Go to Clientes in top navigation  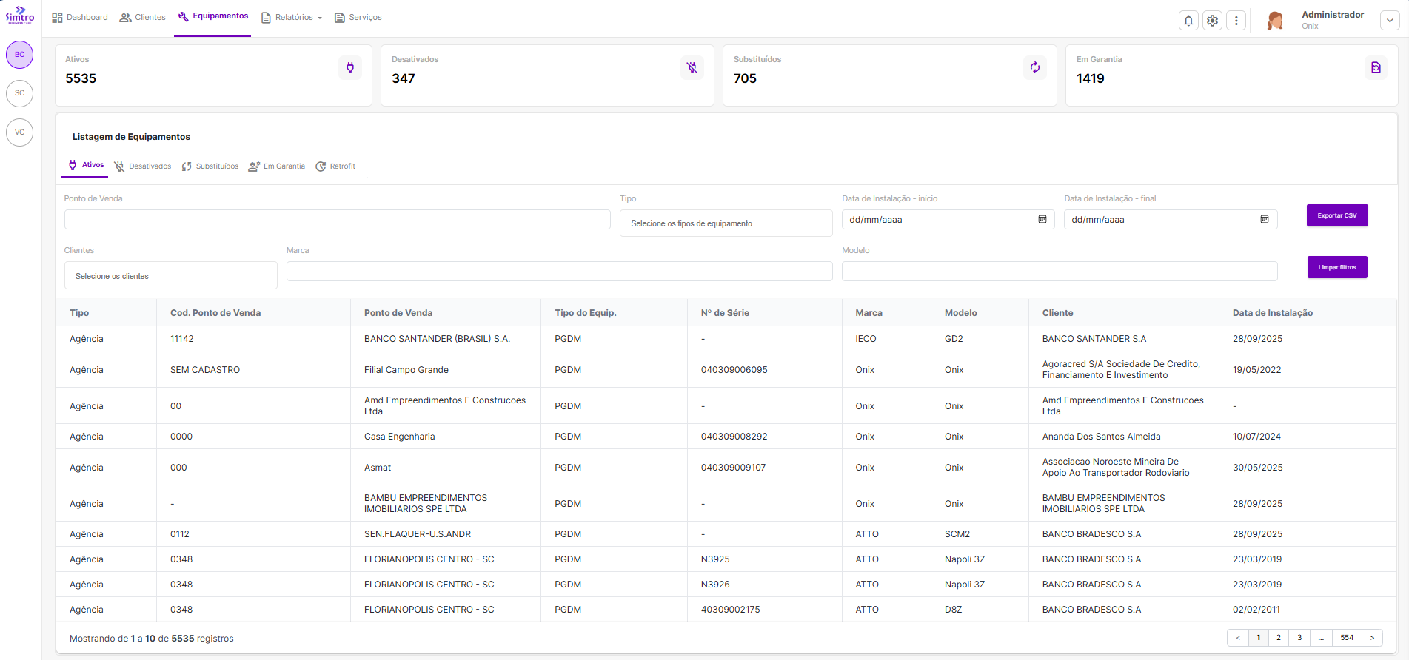(143, 18)
